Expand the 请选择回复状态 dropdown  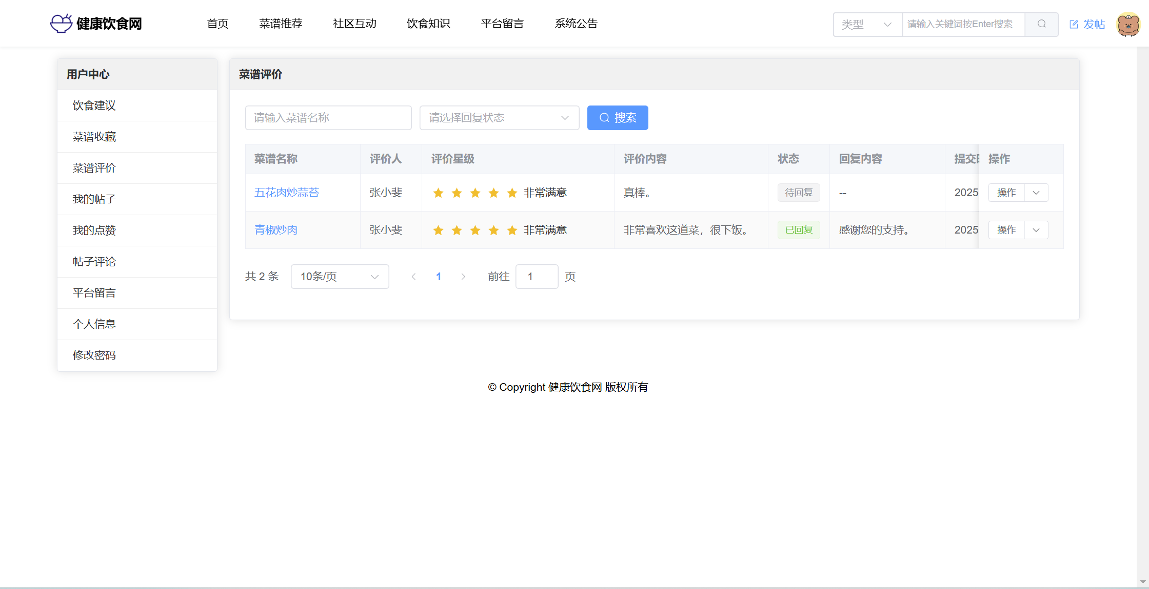tap(499, 118)
